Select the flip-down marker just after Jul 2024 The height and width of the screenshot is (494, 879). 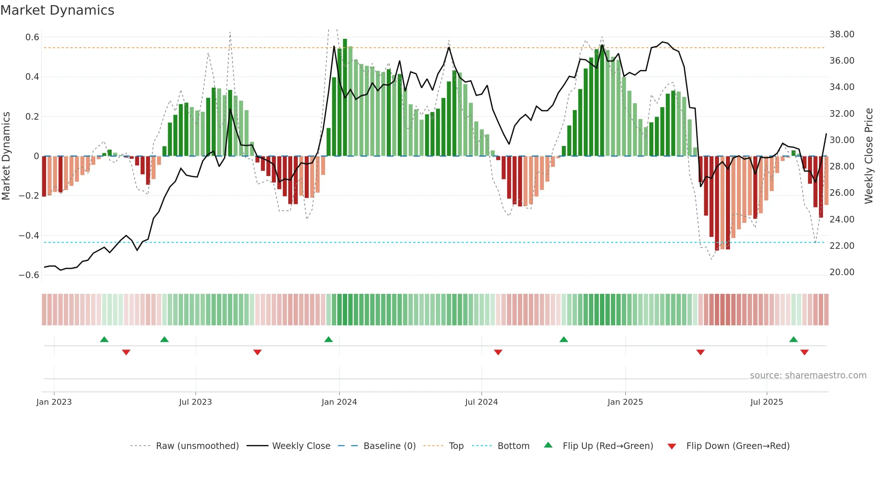click(498, 352)
